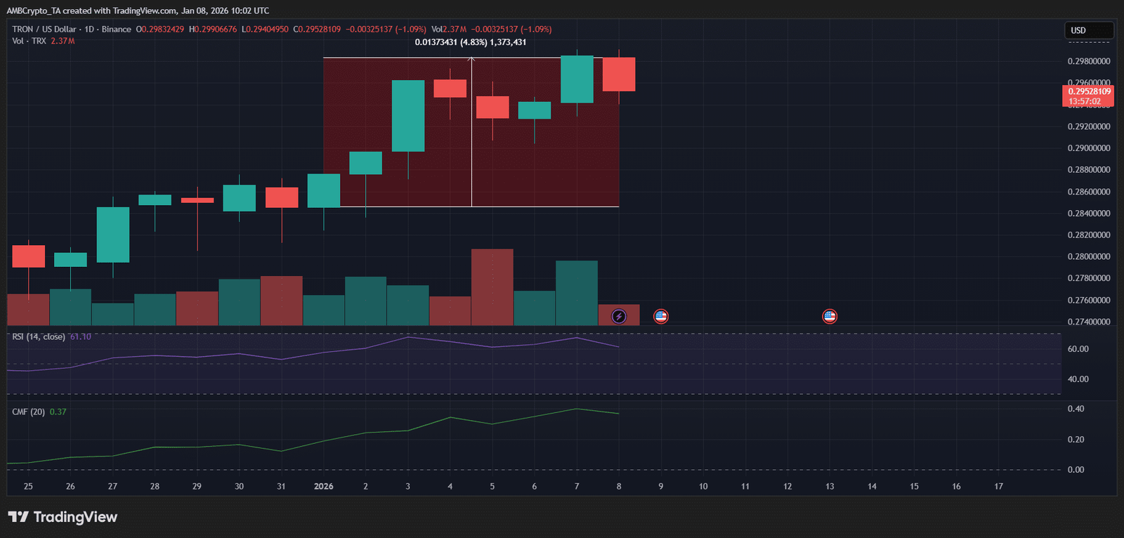The image size is (1124, 538).
Task: Select the Vol · TRX indicator legend
Action: click(x=29, y=41)
